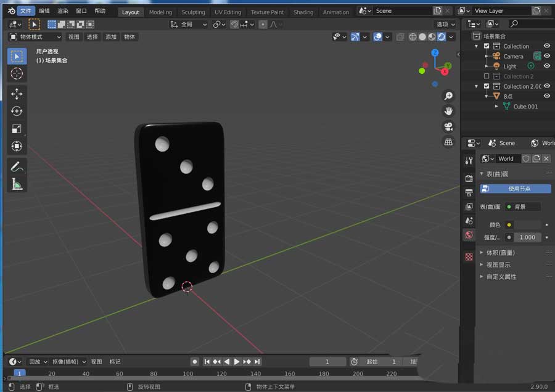
Task: Play the animation forward
Action: click(237, 362)
